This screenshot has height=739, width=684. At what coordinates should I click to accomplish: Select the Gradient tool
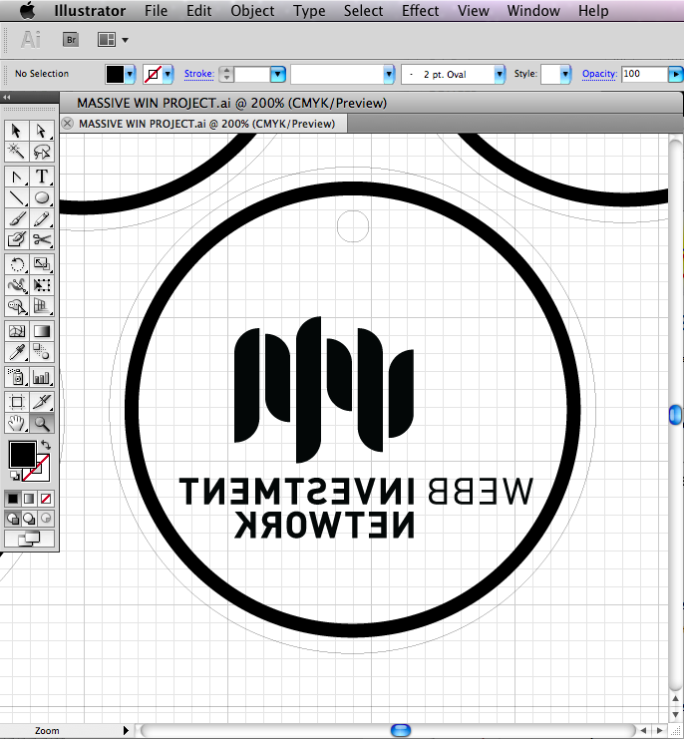tap(42, 331)
